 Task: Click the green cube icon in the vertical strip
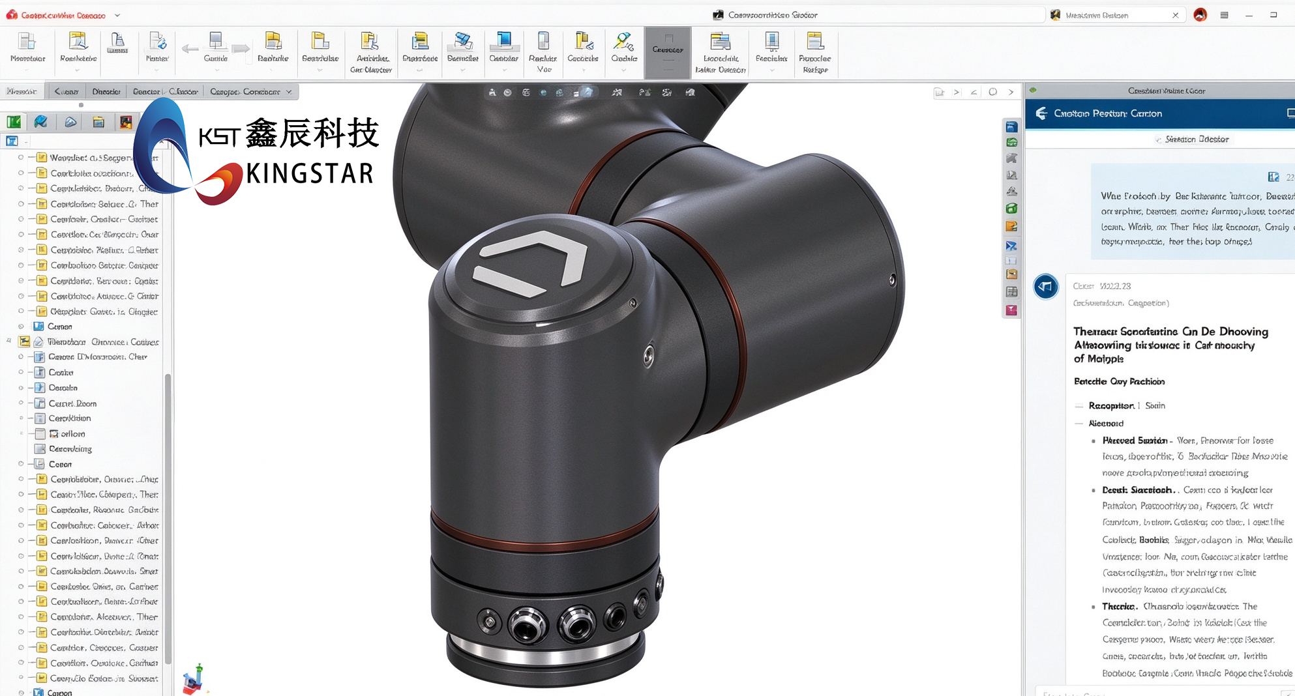[x=1012, y=209]
